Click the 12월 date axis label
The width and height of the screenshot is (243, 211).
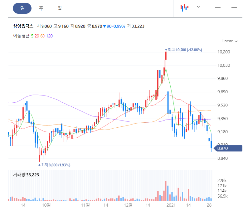pyautogui.click(x=128, y=205)
